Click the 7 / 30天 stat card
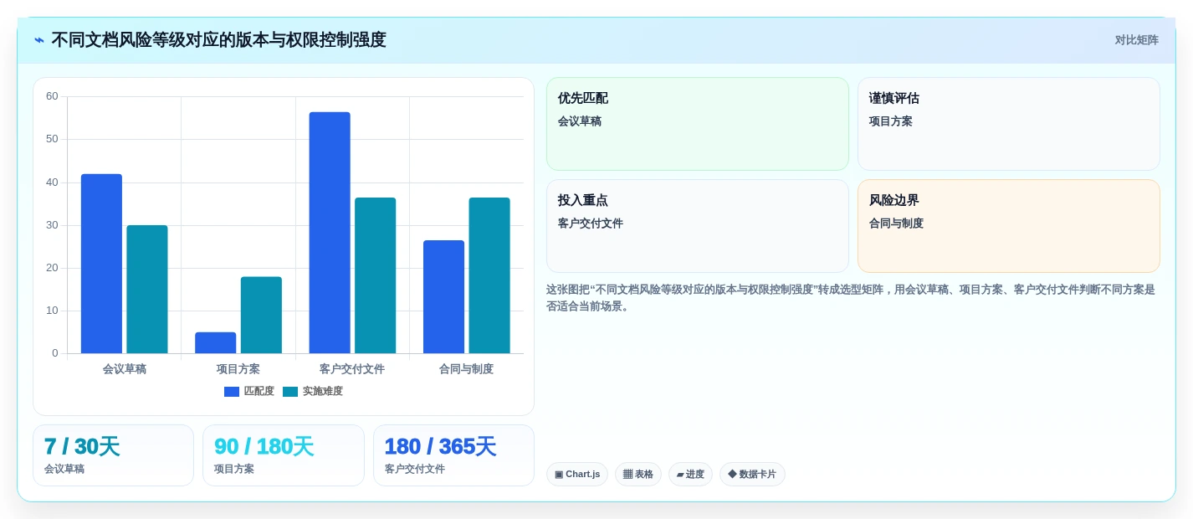Screen dimensions: 1193x519 tap(113, 455)
